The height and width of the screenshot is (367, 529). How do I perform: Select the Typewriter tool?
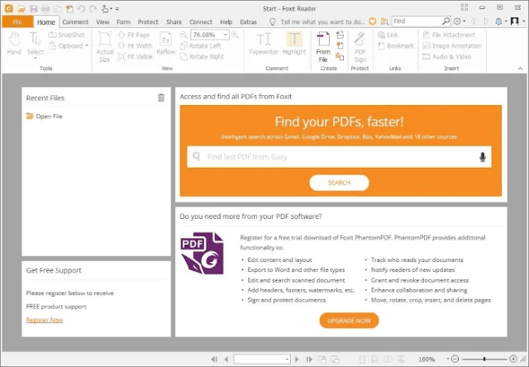pyautogui.click(x=264, y=43)
